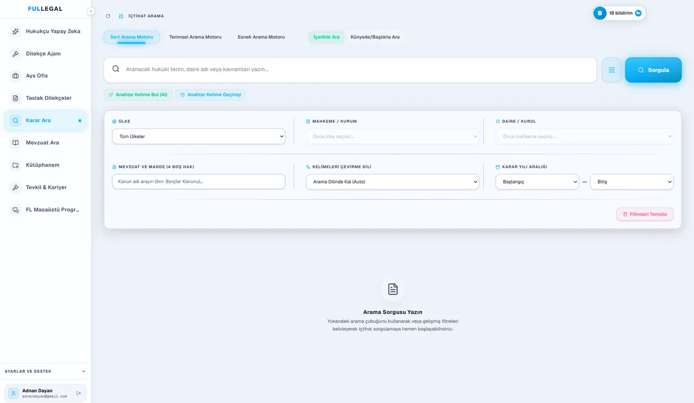Click the Adnan Dayan profile name
694x403 pixels.
tap(37, 391)
